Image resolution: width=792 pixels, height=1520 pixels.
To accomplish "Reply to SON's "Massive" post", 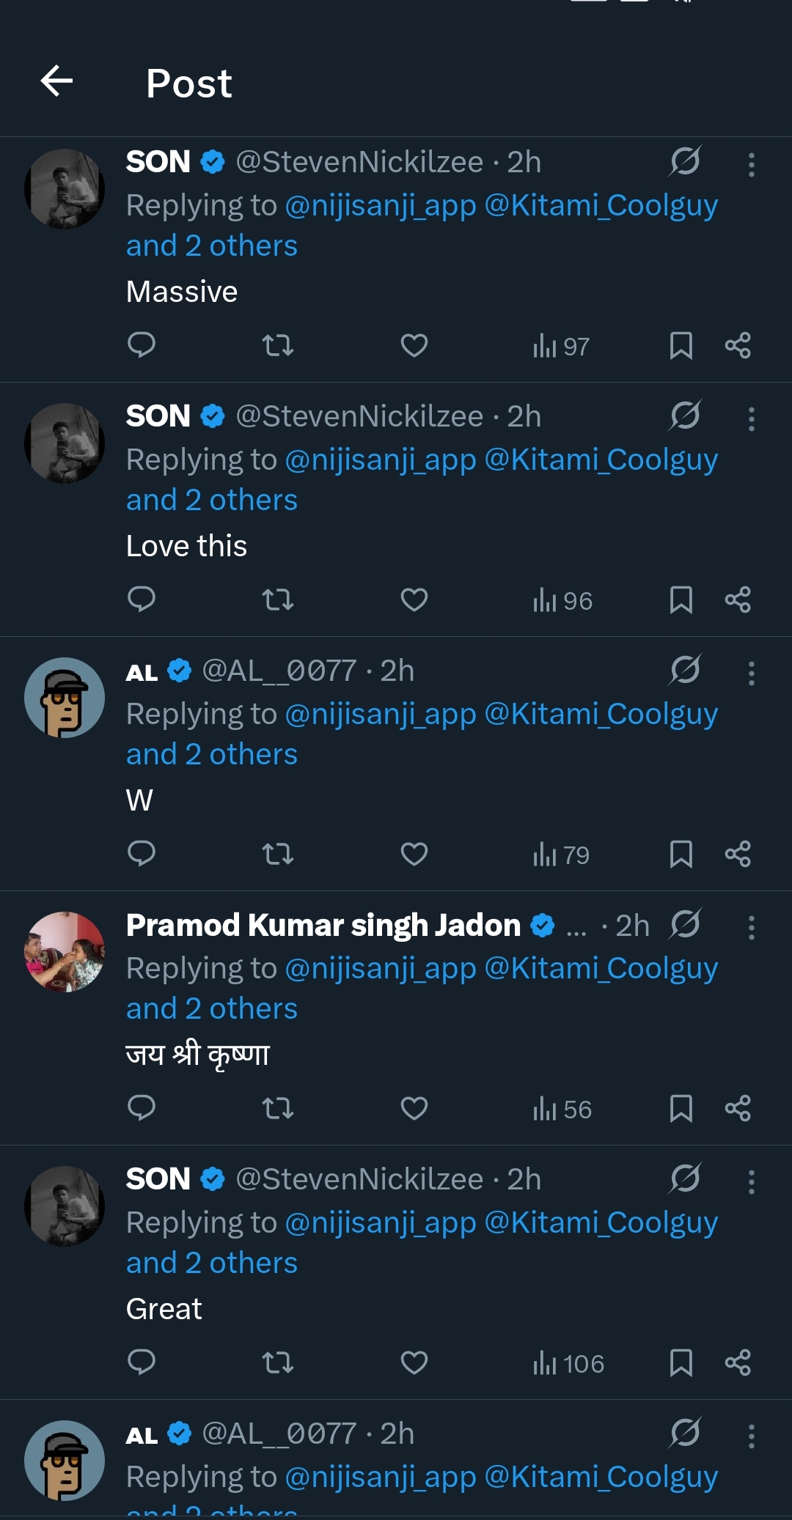I will tap(142, 344).
